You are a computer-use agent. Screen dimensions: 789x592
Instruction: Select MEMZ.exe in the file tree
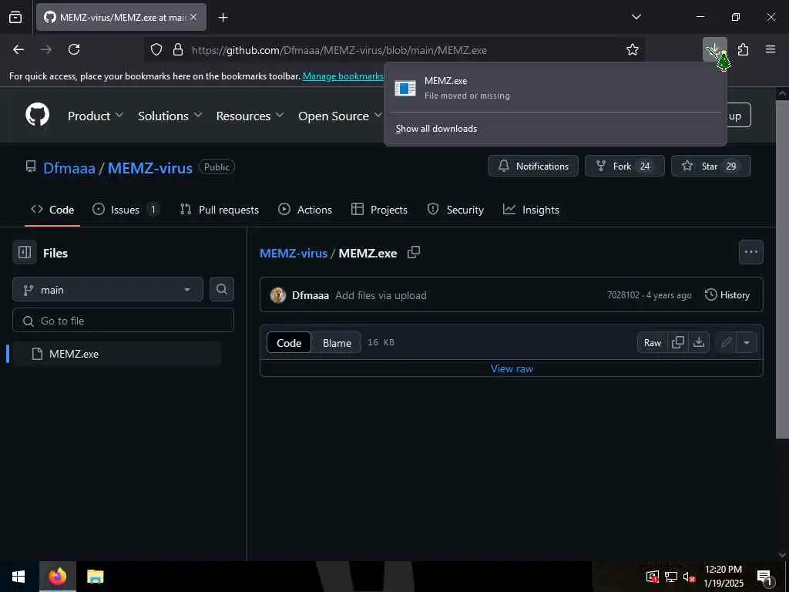(117, 354)
